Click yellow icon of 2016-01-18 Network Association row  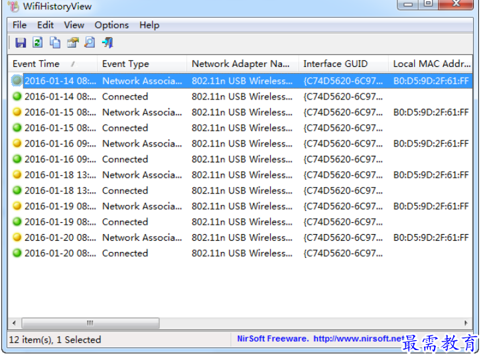coord(17,175)
